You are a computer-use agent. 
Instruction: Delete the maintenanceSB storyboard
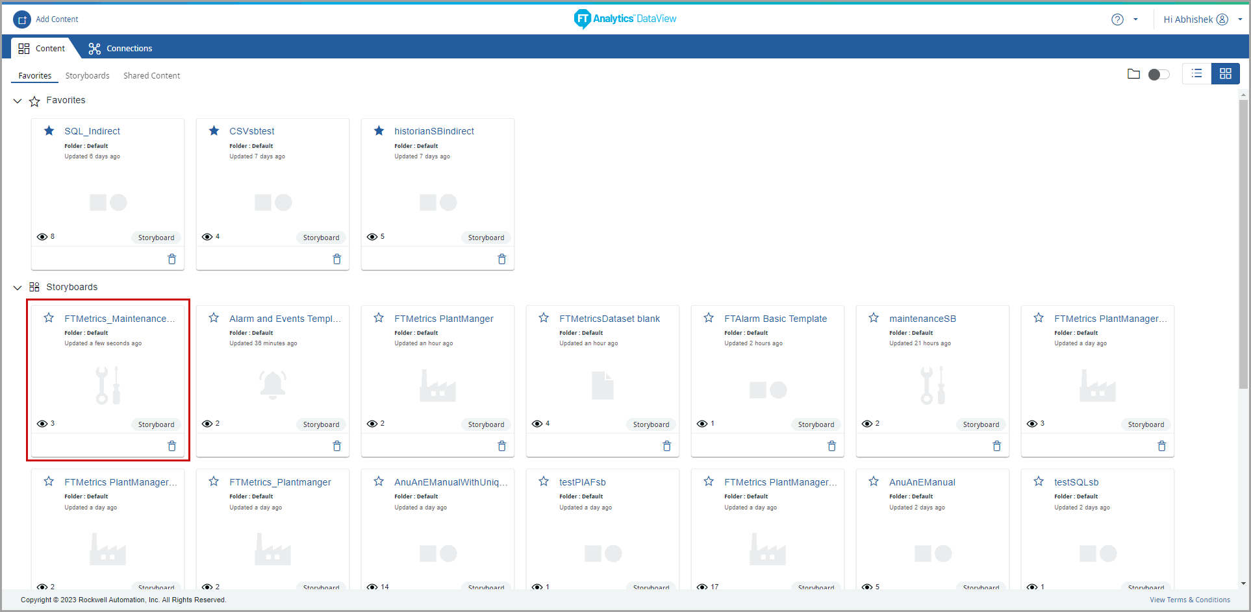(x=997, y=446)
